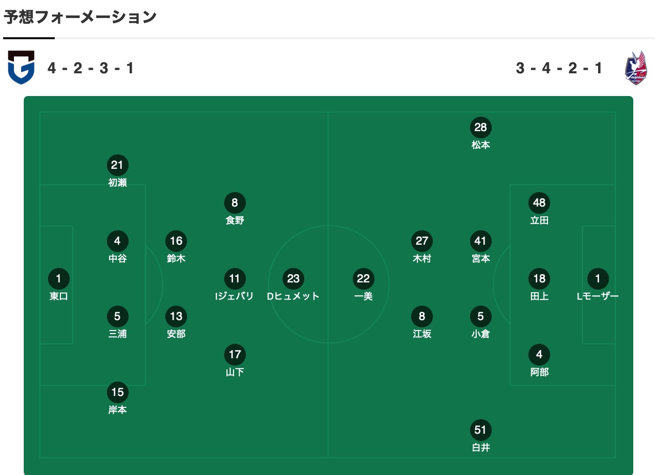The image size is (656, 475).
Task: Select player number 21 初瀬
Action: click(118, 165)
